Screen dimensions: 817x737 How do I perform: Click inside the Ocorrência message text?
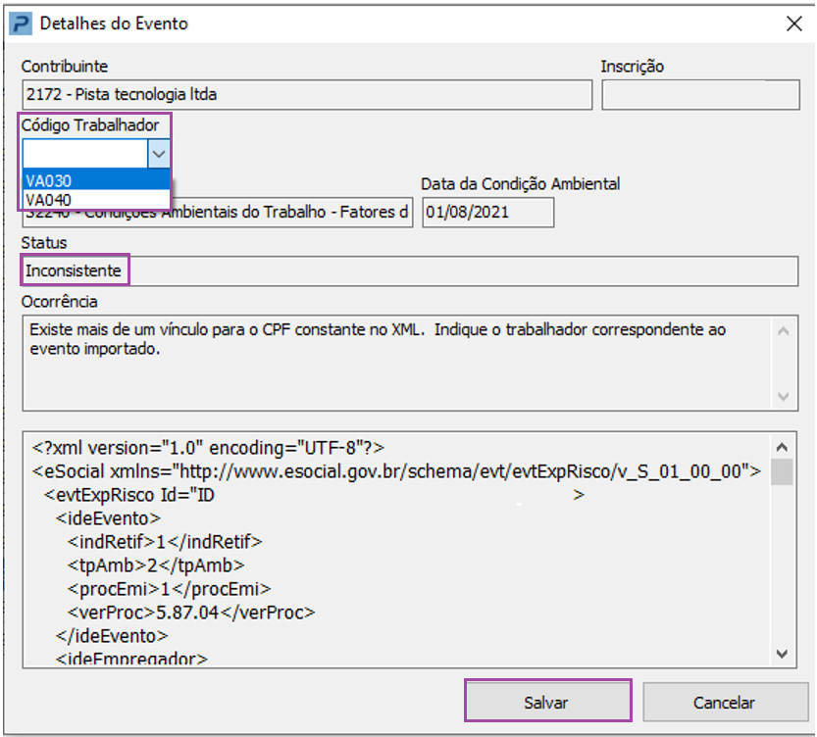pos(392,339)
